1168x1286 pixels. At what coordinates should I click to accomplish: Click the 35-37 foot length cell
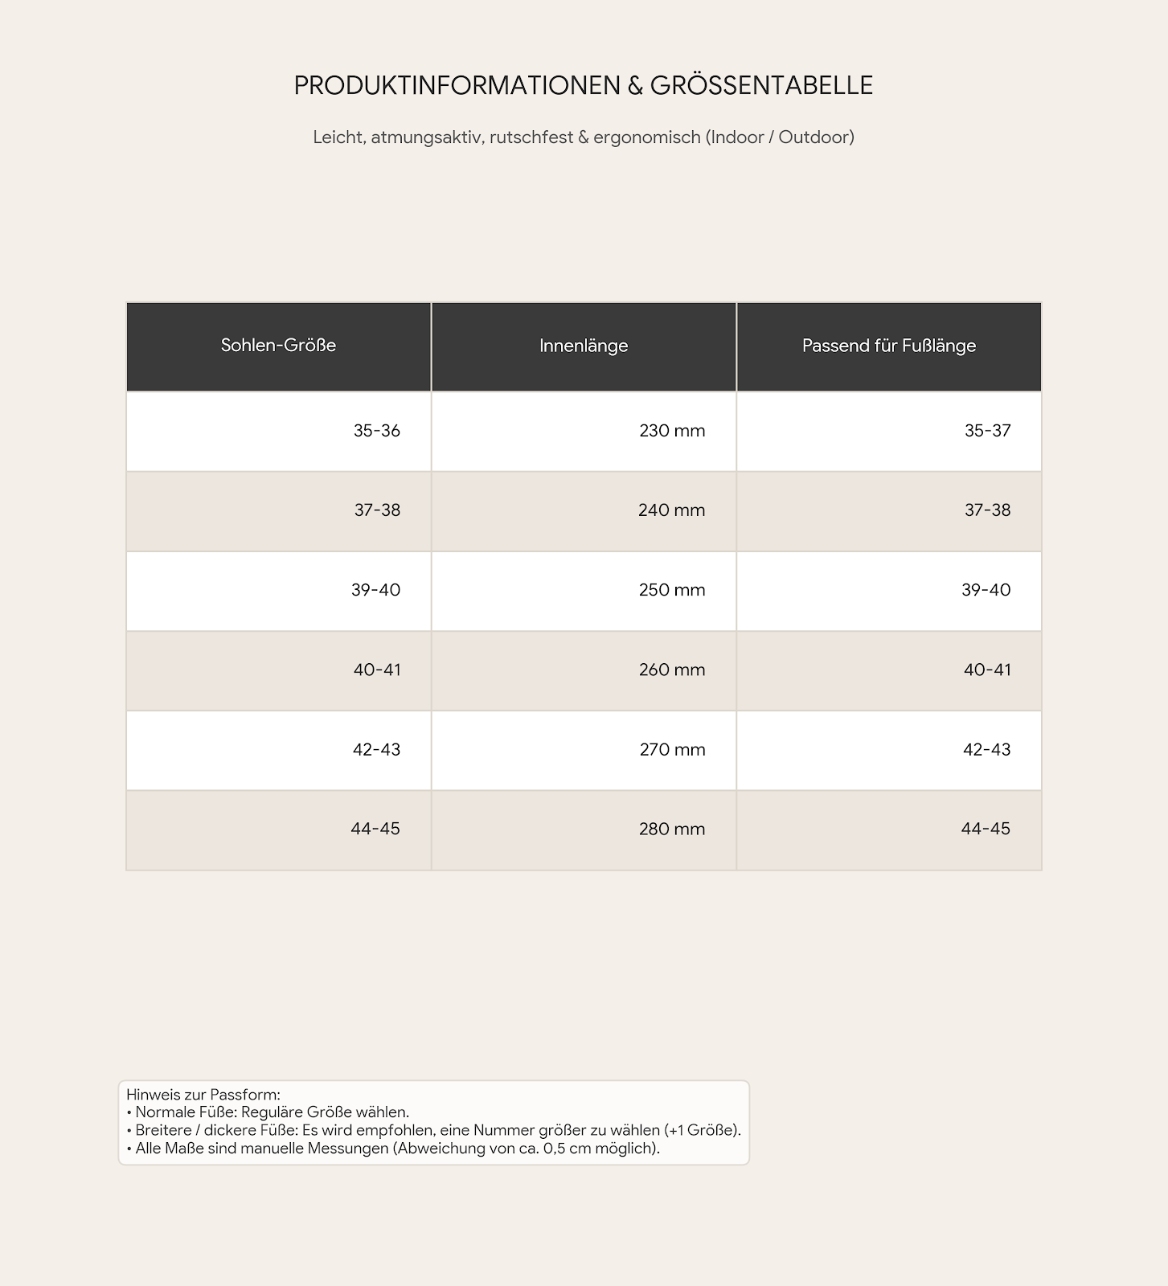click(x=889, y=431)
